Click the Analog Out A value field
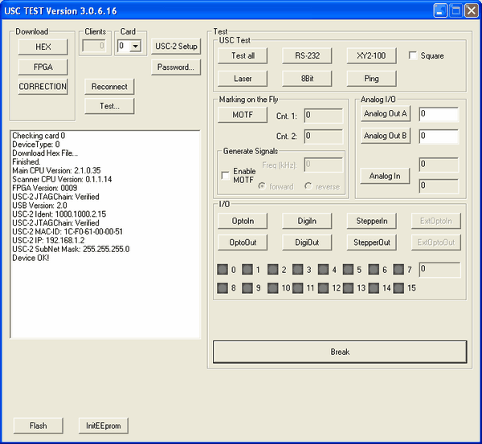Screen dimensions: 482x444 tap(439, 114)
